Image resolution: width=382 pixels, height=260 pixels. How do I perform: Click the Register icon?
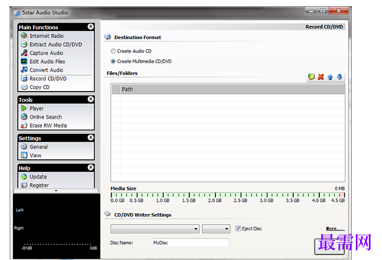[x=24, y=185]
